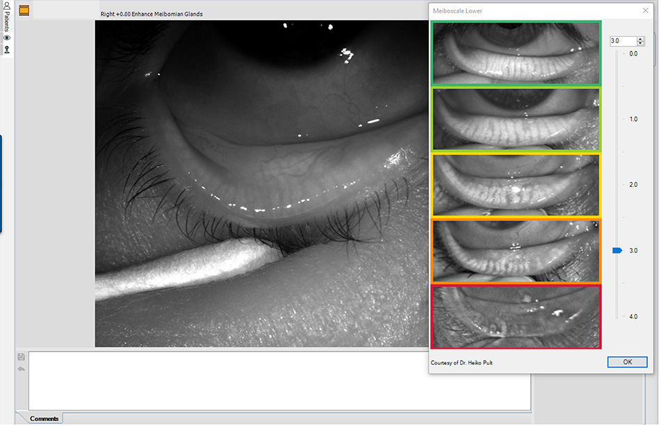Close the Meiboscale Lower dialog
The image size is (661, 426).
click(646, 10)
